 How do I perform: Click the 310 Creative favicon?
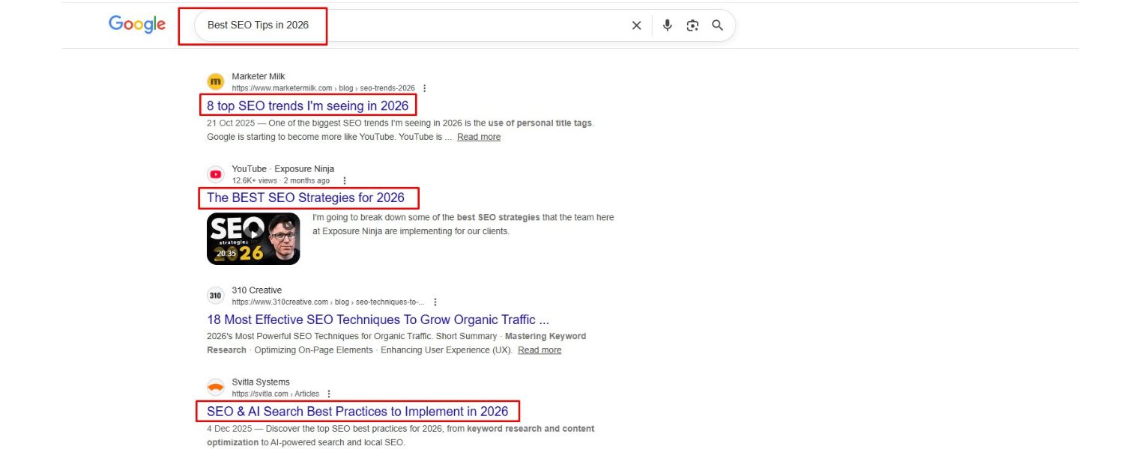tap(216, 296)
